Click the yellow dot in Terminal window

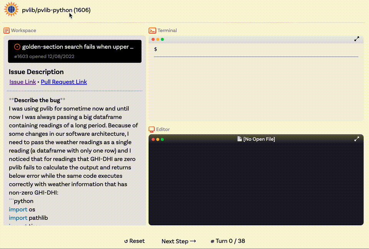(x=158, y=39)
